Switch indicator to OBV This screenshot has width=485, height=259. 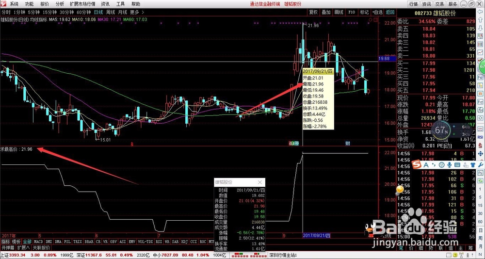113,242
